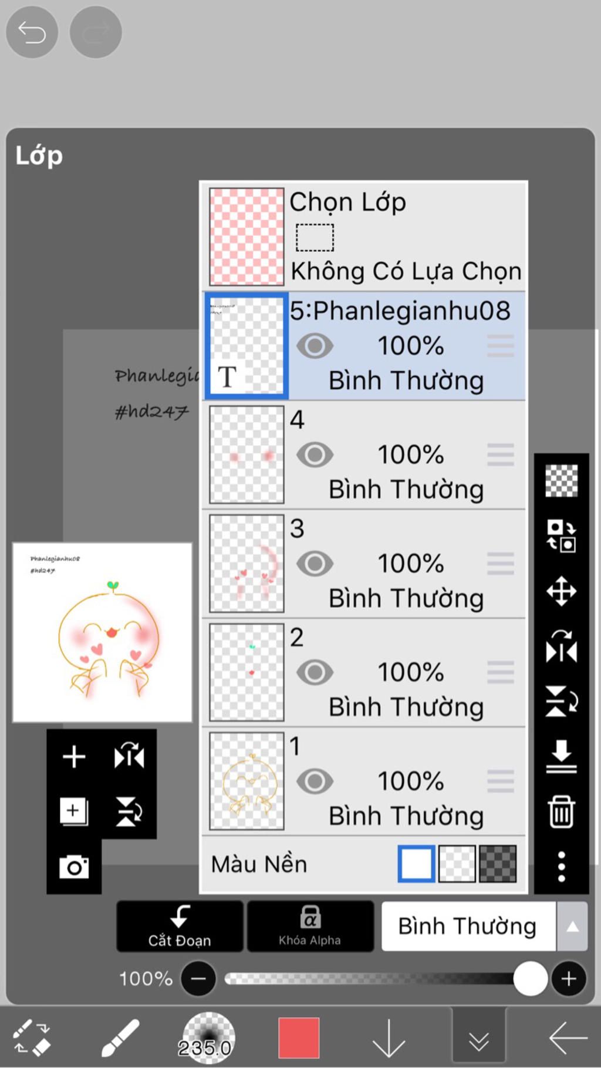This screenshot has width=601, height=1068.
Task: Hide layer 1 using its eye icon
Action: [315, 781]
